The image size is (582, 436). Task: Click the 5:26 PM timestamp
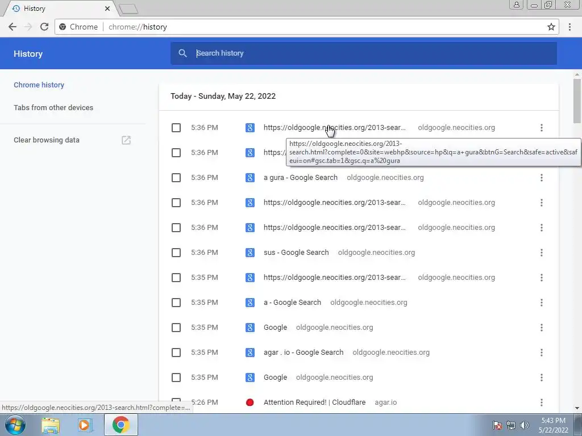click(205, 403)
